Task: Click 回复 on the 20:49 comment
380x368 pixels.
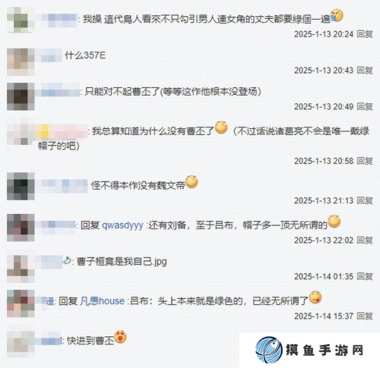Action: [365, 106]
